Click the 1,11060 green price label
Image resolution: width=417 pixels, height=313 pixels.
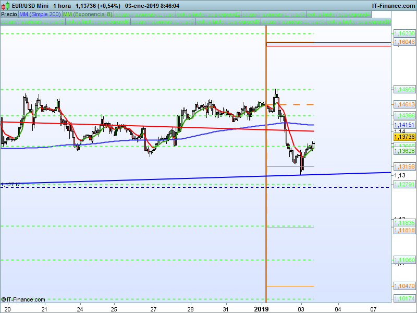(x=404, y=260)
